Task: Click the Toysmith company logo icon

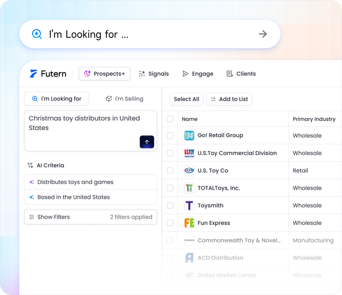Action: (x=189, y=205)
